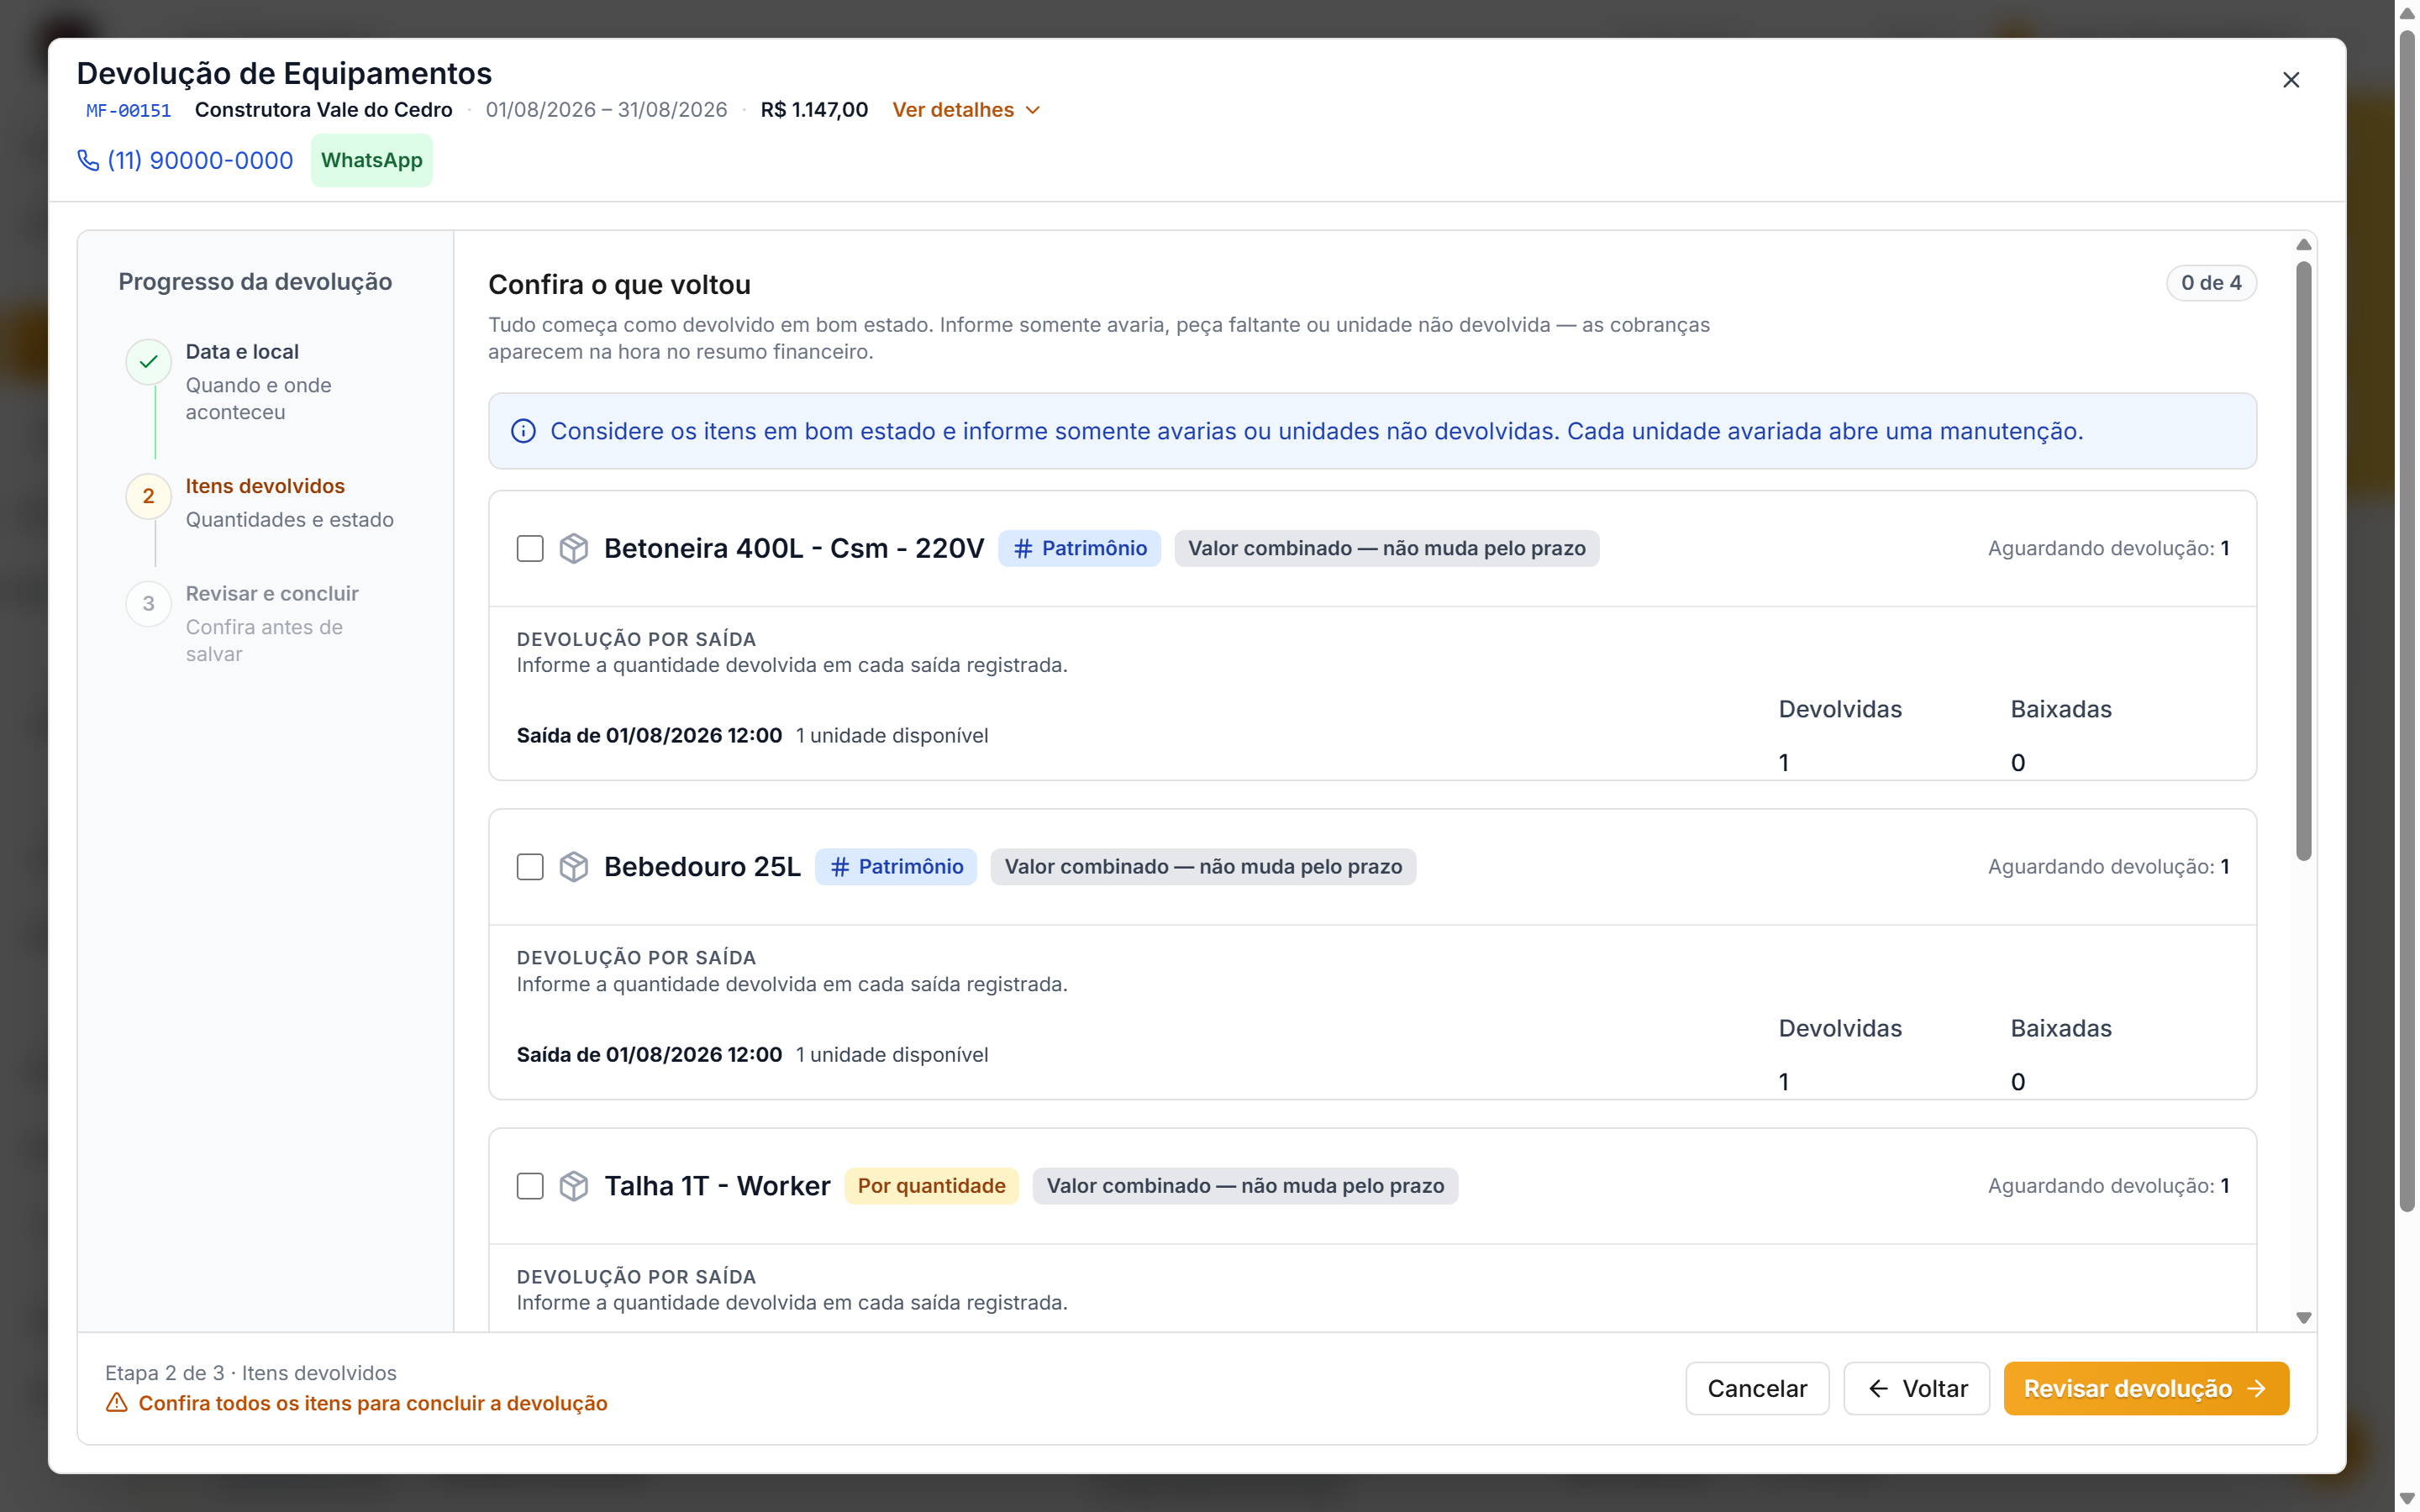Click the hash icon in Betoneira Patrimônio badge
This screenshot has height=1512, width=2420.
[x=1023, y=548]
